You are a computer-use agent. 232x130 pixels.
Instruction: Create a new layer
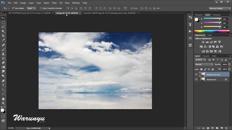(221, 128)
